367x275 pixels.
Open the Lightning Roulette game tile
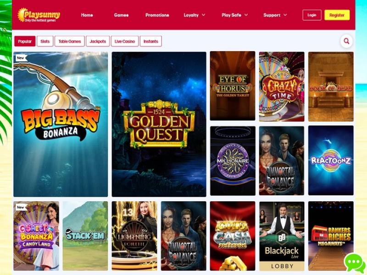pos(134,236)
